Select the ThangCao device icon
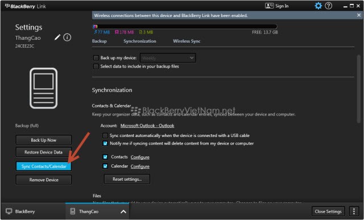The height and width of the screenshot is (220, 364). click(73, 211)
